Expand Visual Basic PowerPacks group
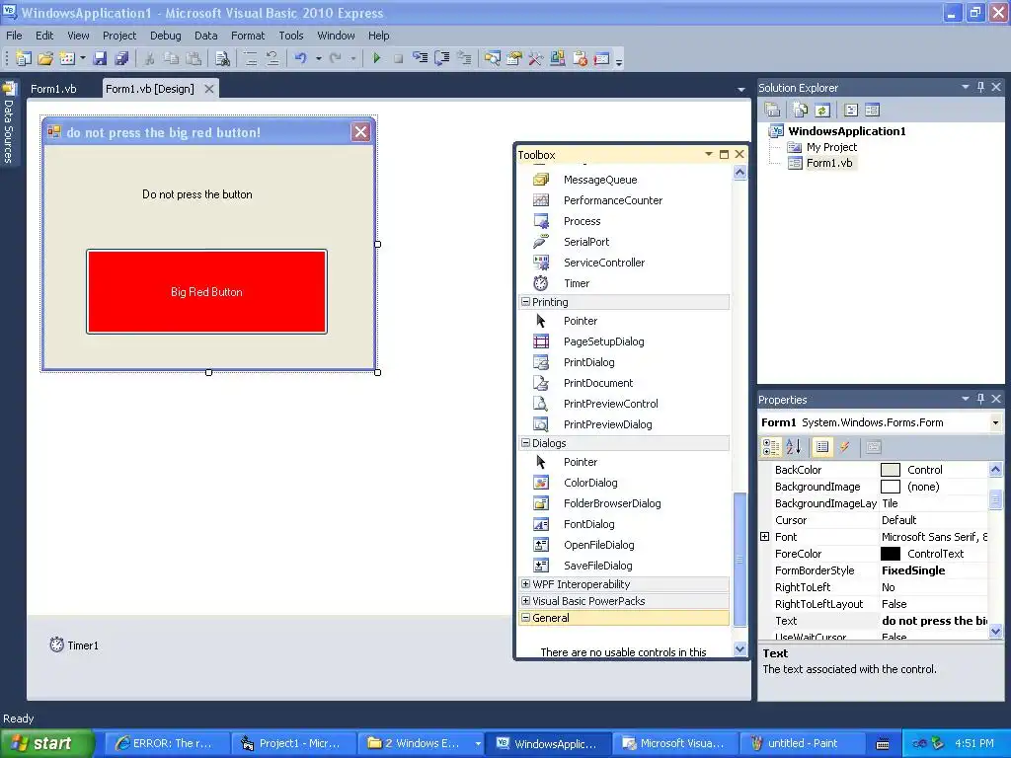Image resolution: width=1011 pixels, height=758 pixels. coord(525,601)
